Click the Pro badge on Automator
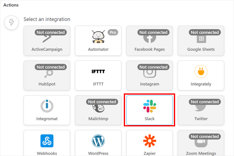This screenshot has height=156, width=234. pos(113,32)
